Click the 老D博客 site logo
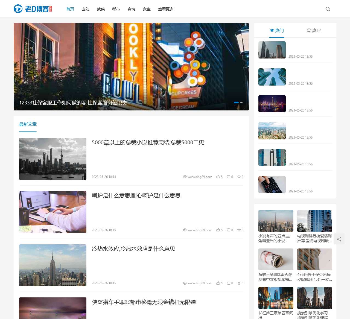Screen dimensions: 350x319 [33, 9]
